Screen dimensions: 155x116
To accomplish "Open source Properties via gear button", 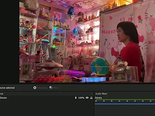I will click(x=40, y=88).
